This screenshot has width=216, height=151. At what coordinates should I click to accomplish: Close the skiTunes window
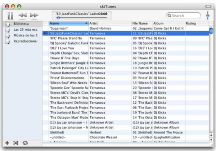pos(7,6)
